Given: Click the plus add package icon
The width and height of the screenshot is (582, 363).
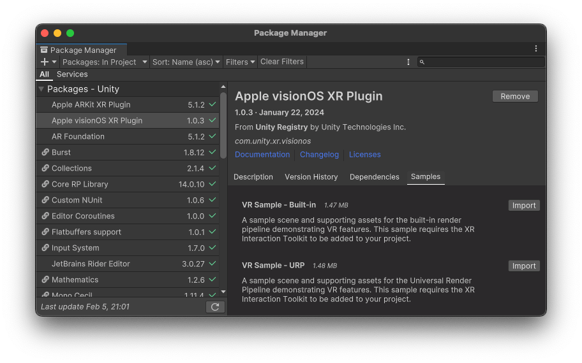Looking at the screenshot, I should pos(45,62).
